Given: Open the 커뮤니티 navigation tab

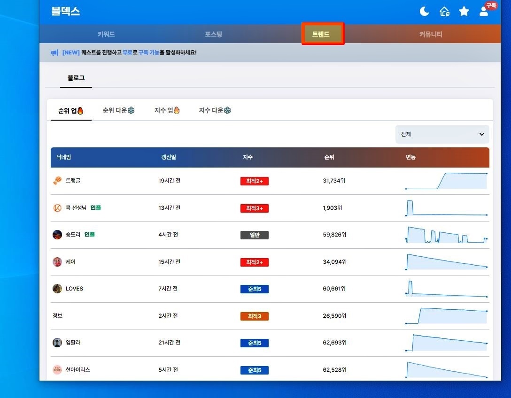Looking at the screenshot, I should [431, 34].
